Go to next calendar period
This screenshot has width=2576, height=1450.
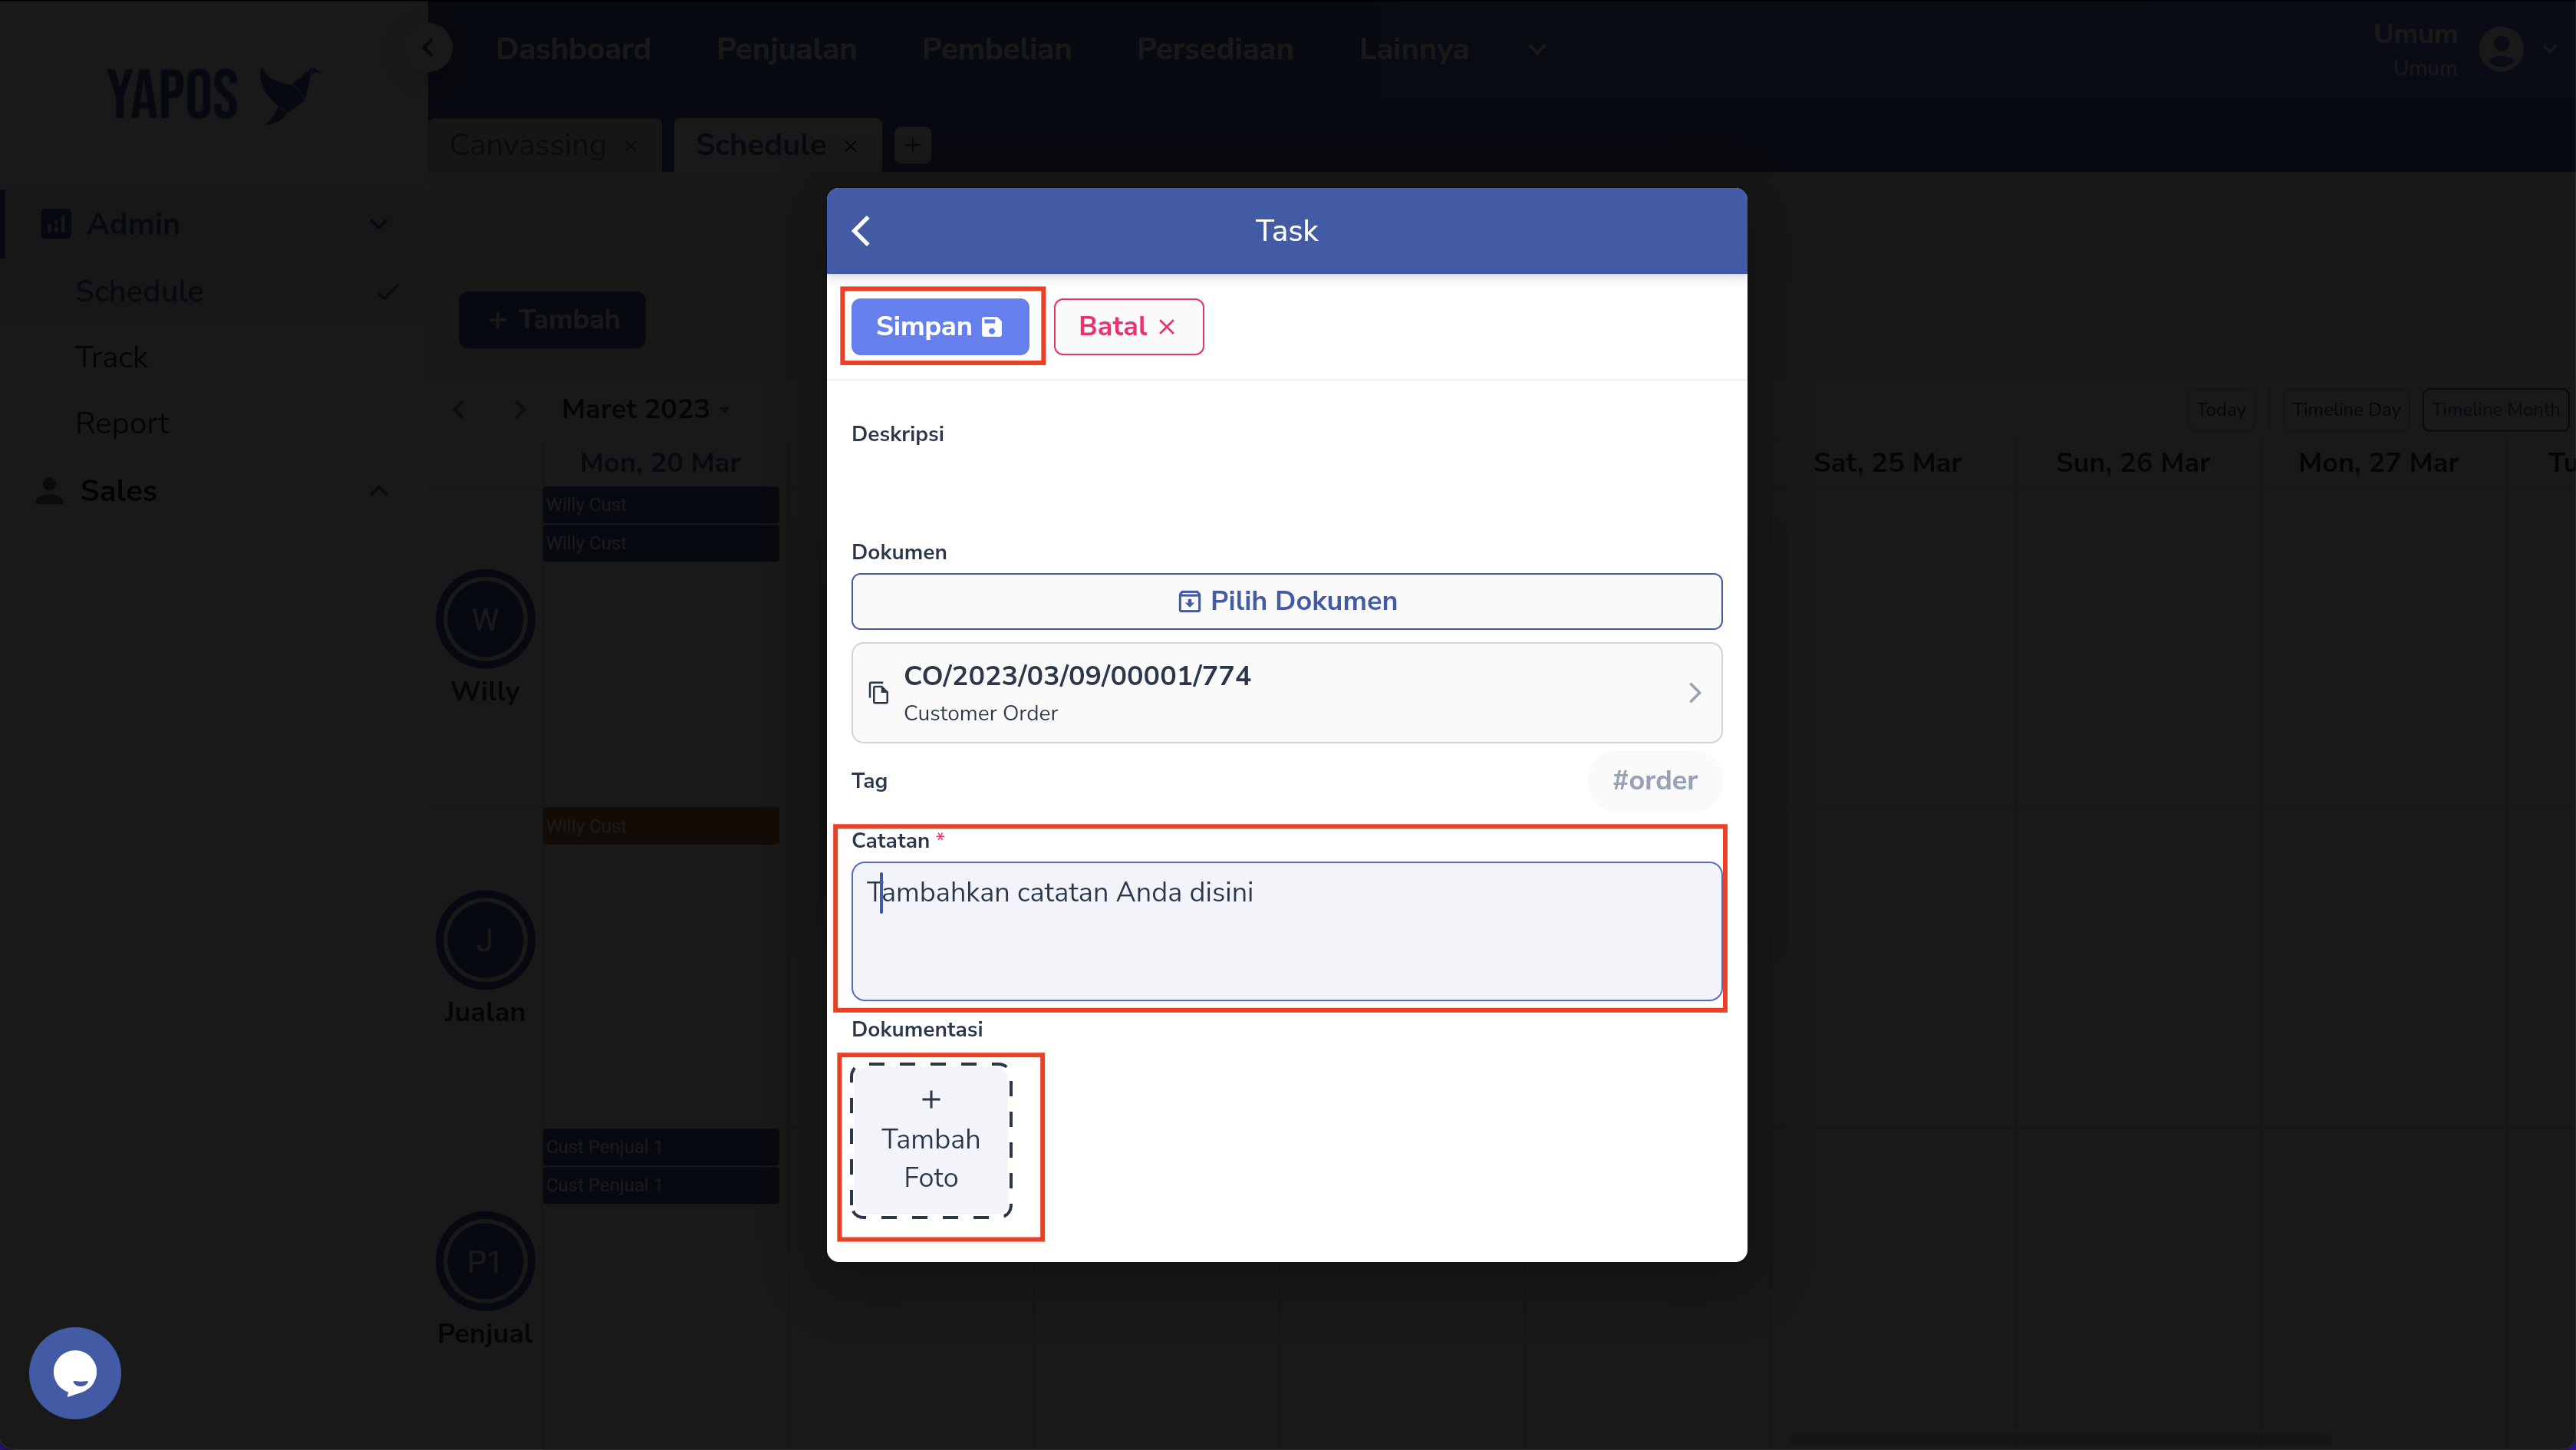pos(519,409)
